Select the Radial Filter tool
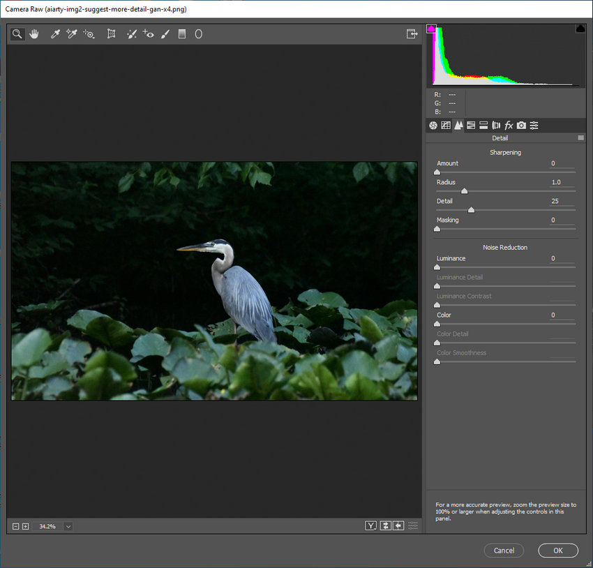Viewport: 593px width, 568px height. pyautogui.click(x=199, y=33)
